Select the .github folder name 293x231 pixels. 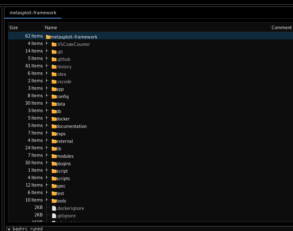click(x=63, y=59)
